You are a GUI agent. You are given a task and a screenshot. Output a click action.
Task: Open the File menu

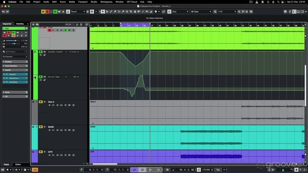[21, 2]
